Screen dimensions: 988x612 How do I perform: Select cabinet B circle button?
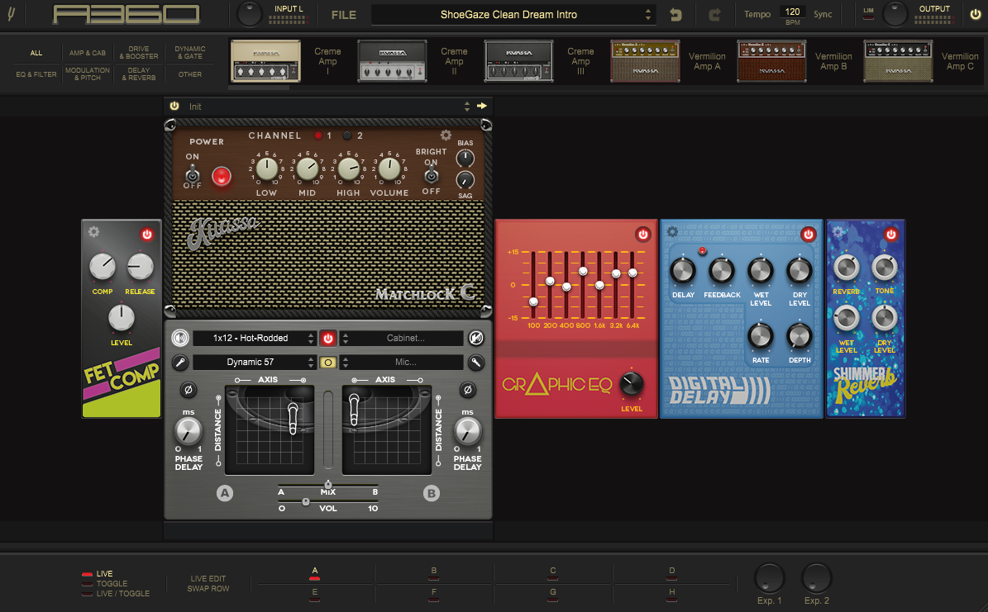pos(431,493)
